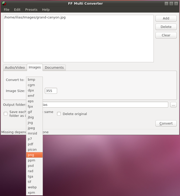This screenshot has height=196, width=180.
Task: Open the File menu
Action: click(6, 10)
